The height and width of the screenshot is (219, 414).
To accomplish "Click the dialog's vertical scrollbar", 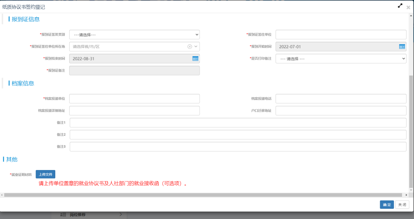I will click(411, 123).
